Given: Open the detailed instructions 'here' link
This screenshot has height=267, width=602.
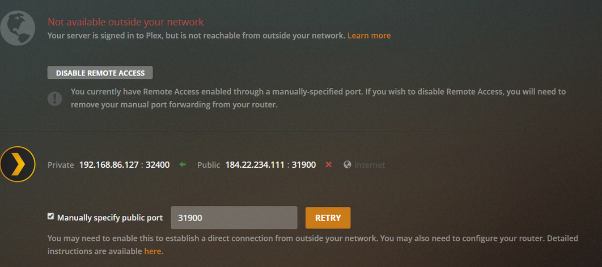Looking at the screenshot, I should pos(153,252).
